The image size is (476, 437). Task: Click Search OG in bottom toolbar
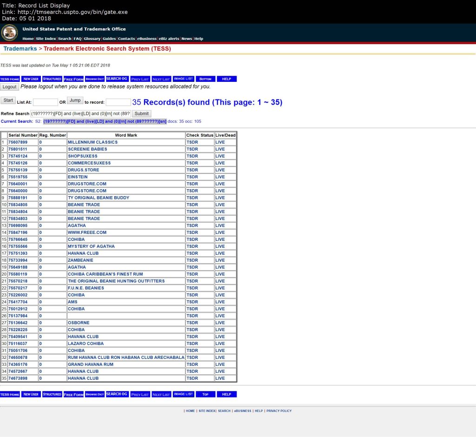click(x=117, y=394)
